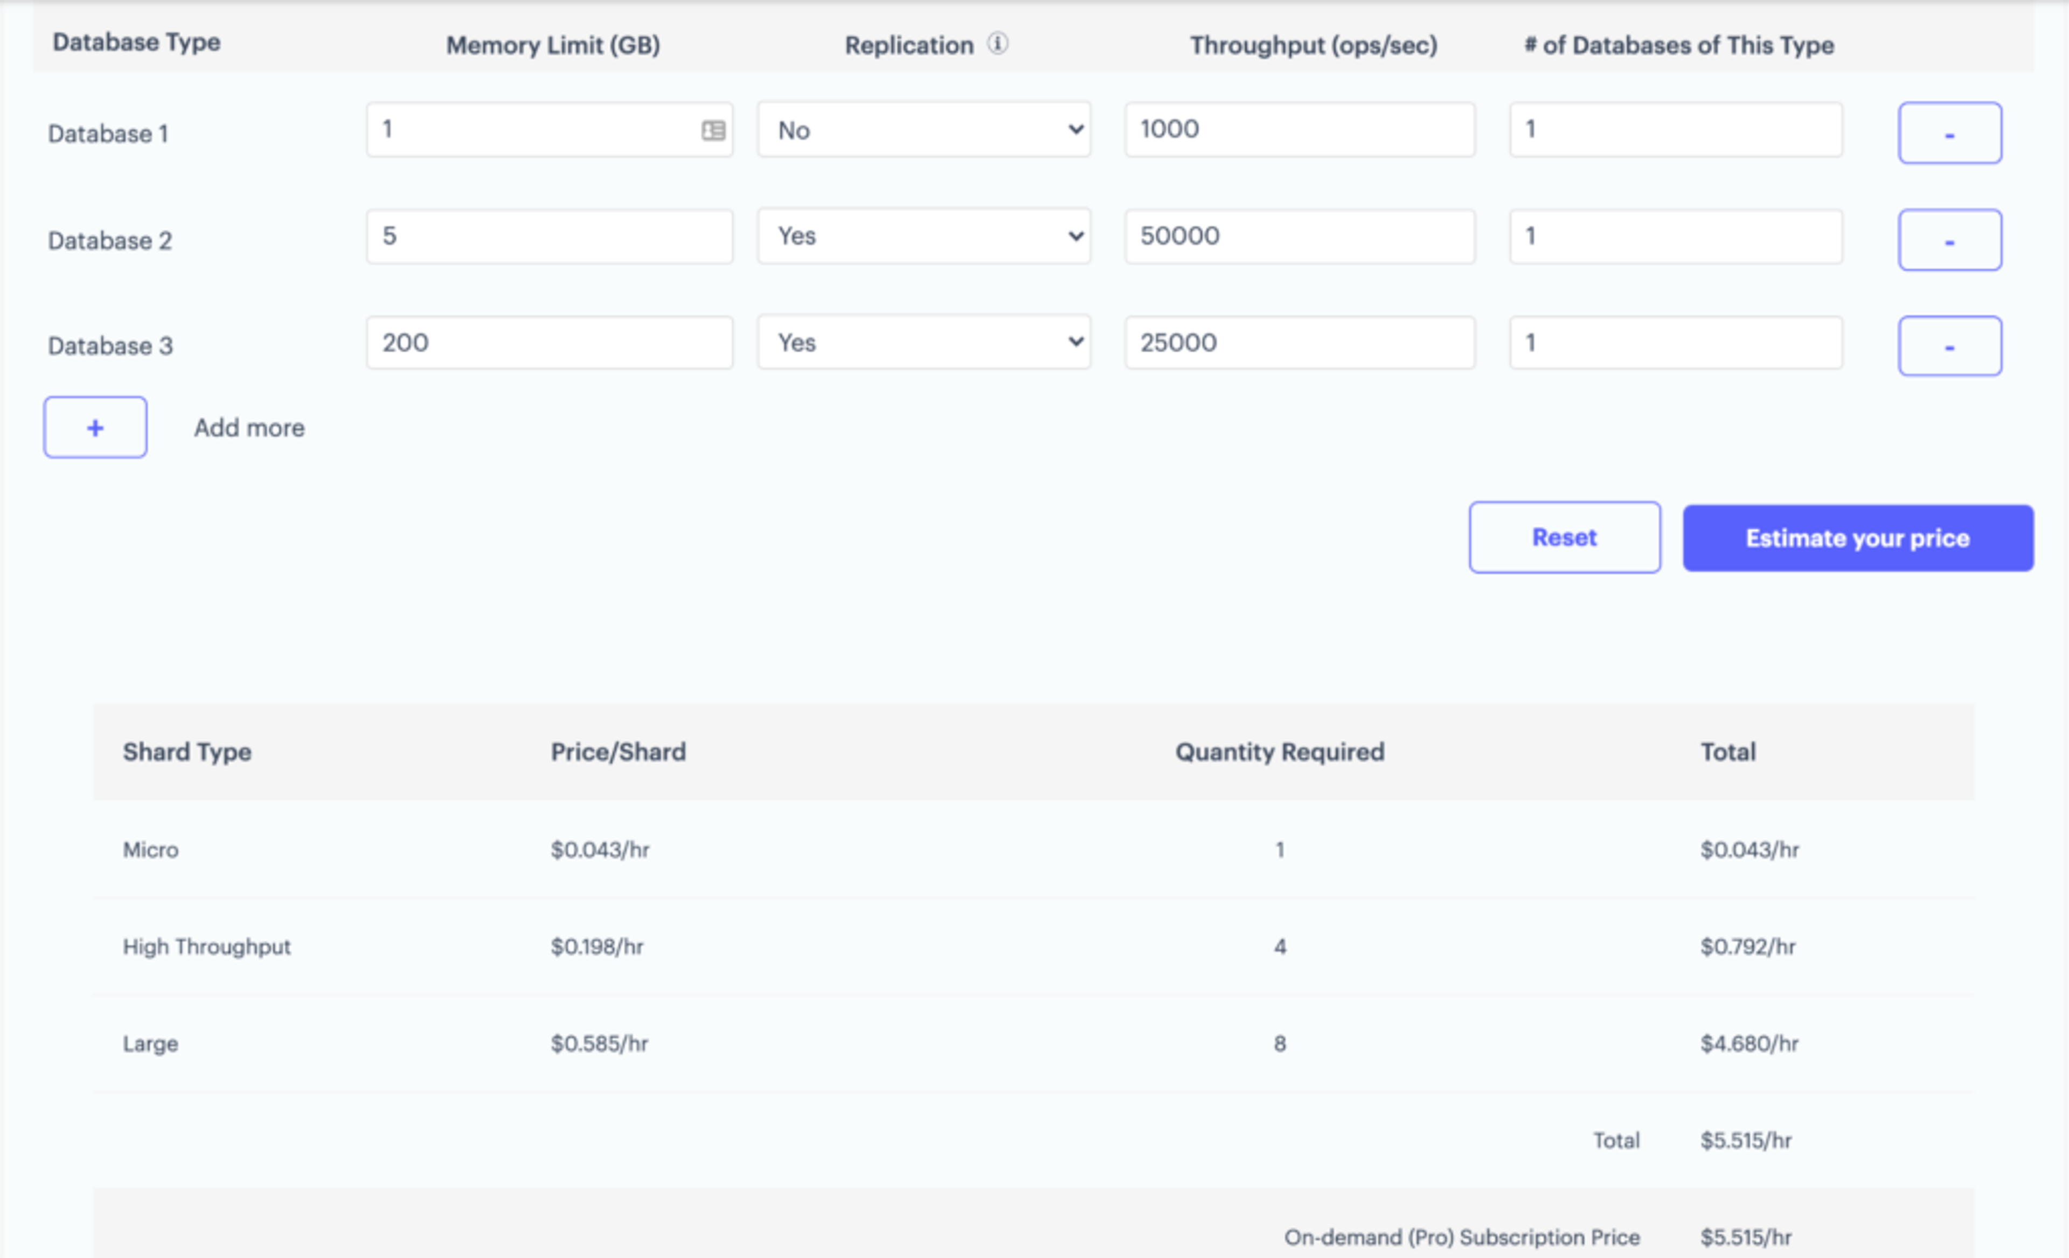Open Database 2 Replication dropdown

point(923,236)
